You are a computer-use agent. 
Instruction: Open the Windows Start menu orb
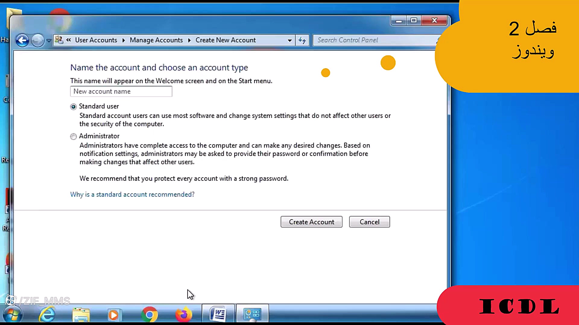[x=12, y=314]
